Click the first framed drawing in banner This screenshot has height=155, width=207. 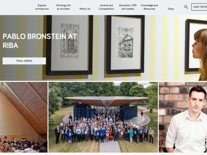[x=70, y=45]
